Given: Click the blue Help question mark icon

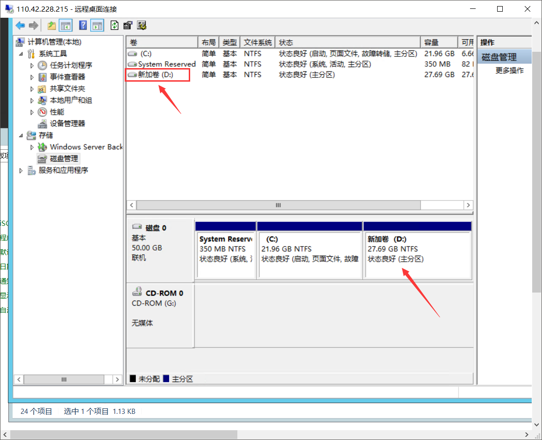Looking at the screenshot, I should tap(83, 25).
